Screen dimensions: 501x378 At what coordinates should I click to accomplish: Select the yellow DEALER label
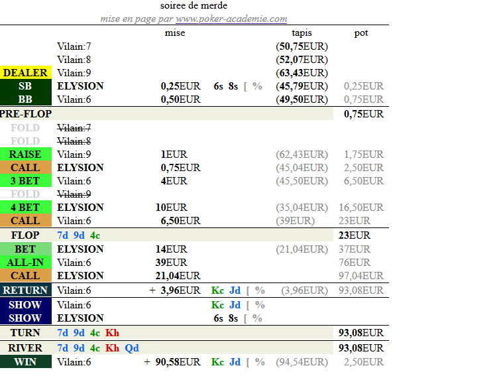click(26, 72)
